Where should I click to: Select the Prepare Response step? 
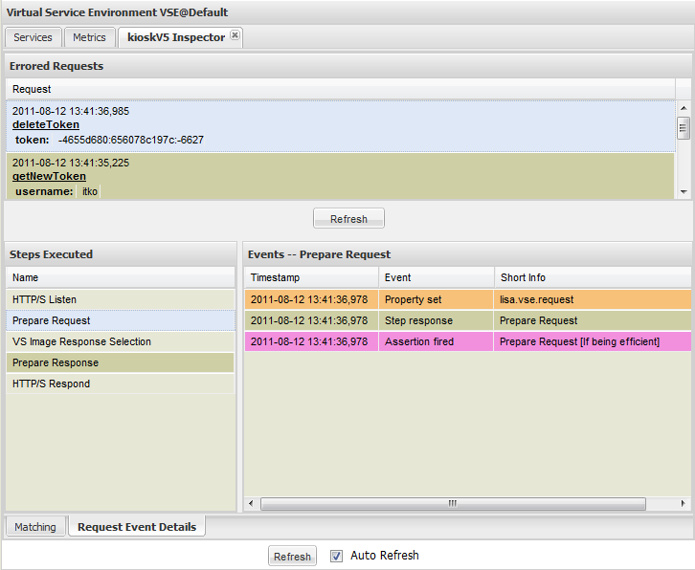(x=56, y=363)
